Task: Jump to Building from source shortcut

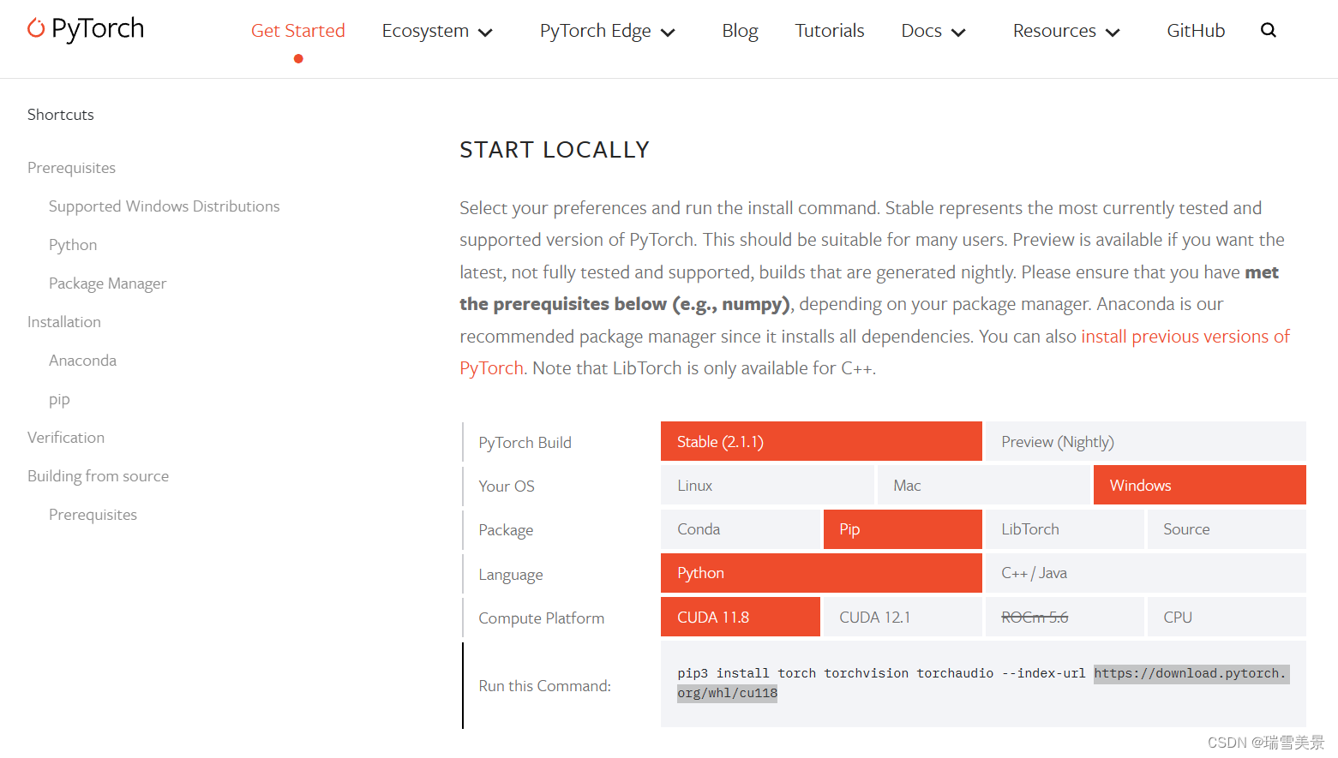Action: (x=98, y=476)
